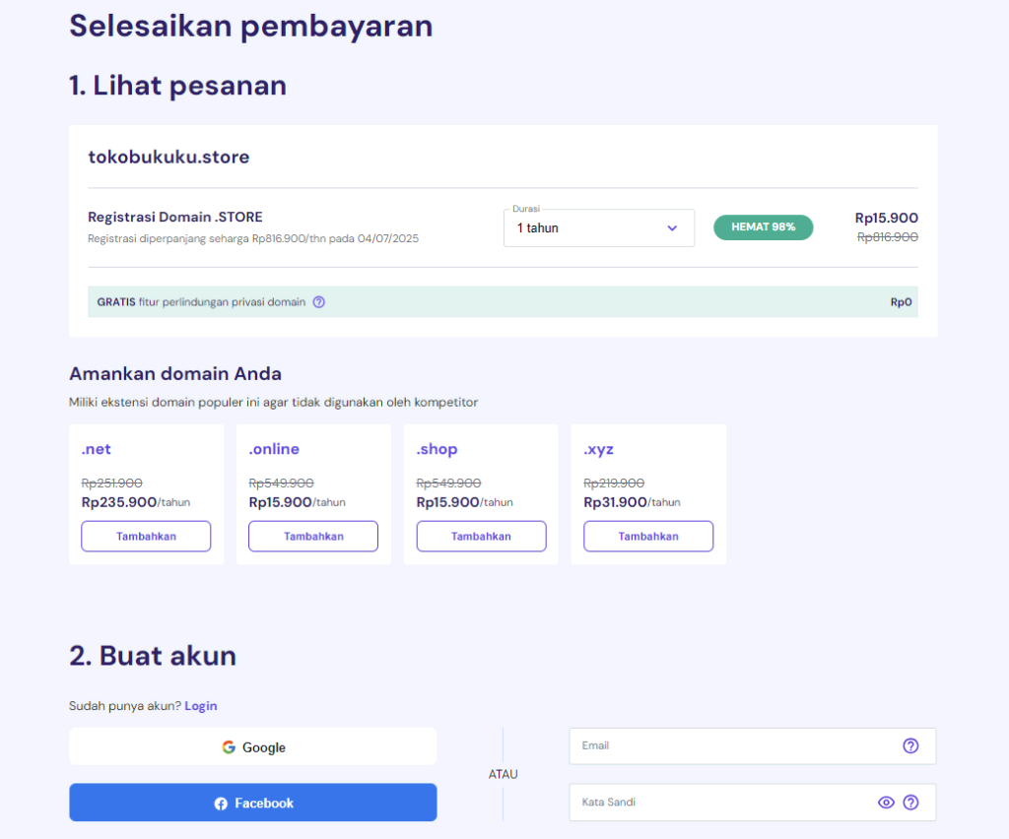Viewport: 1009px width, 839px height.
Task: Add the .shop domain with Tambahkan
Action: (481, 537)
